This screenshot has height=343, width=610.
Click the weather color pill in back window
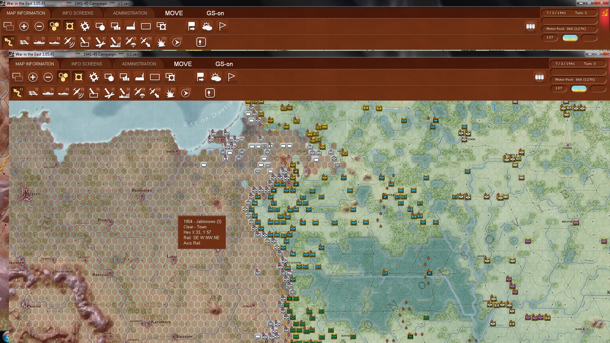pos(570,38)
